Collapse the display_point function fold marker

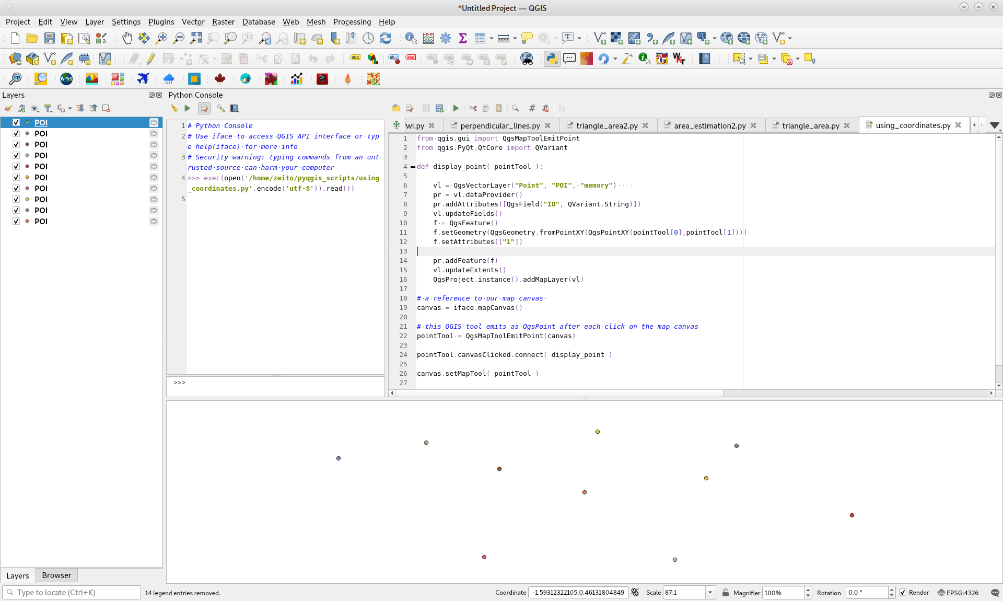point(413,167)
